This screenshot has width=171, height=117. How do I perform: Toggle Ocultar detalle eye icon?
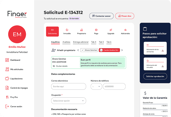point(54,66)
